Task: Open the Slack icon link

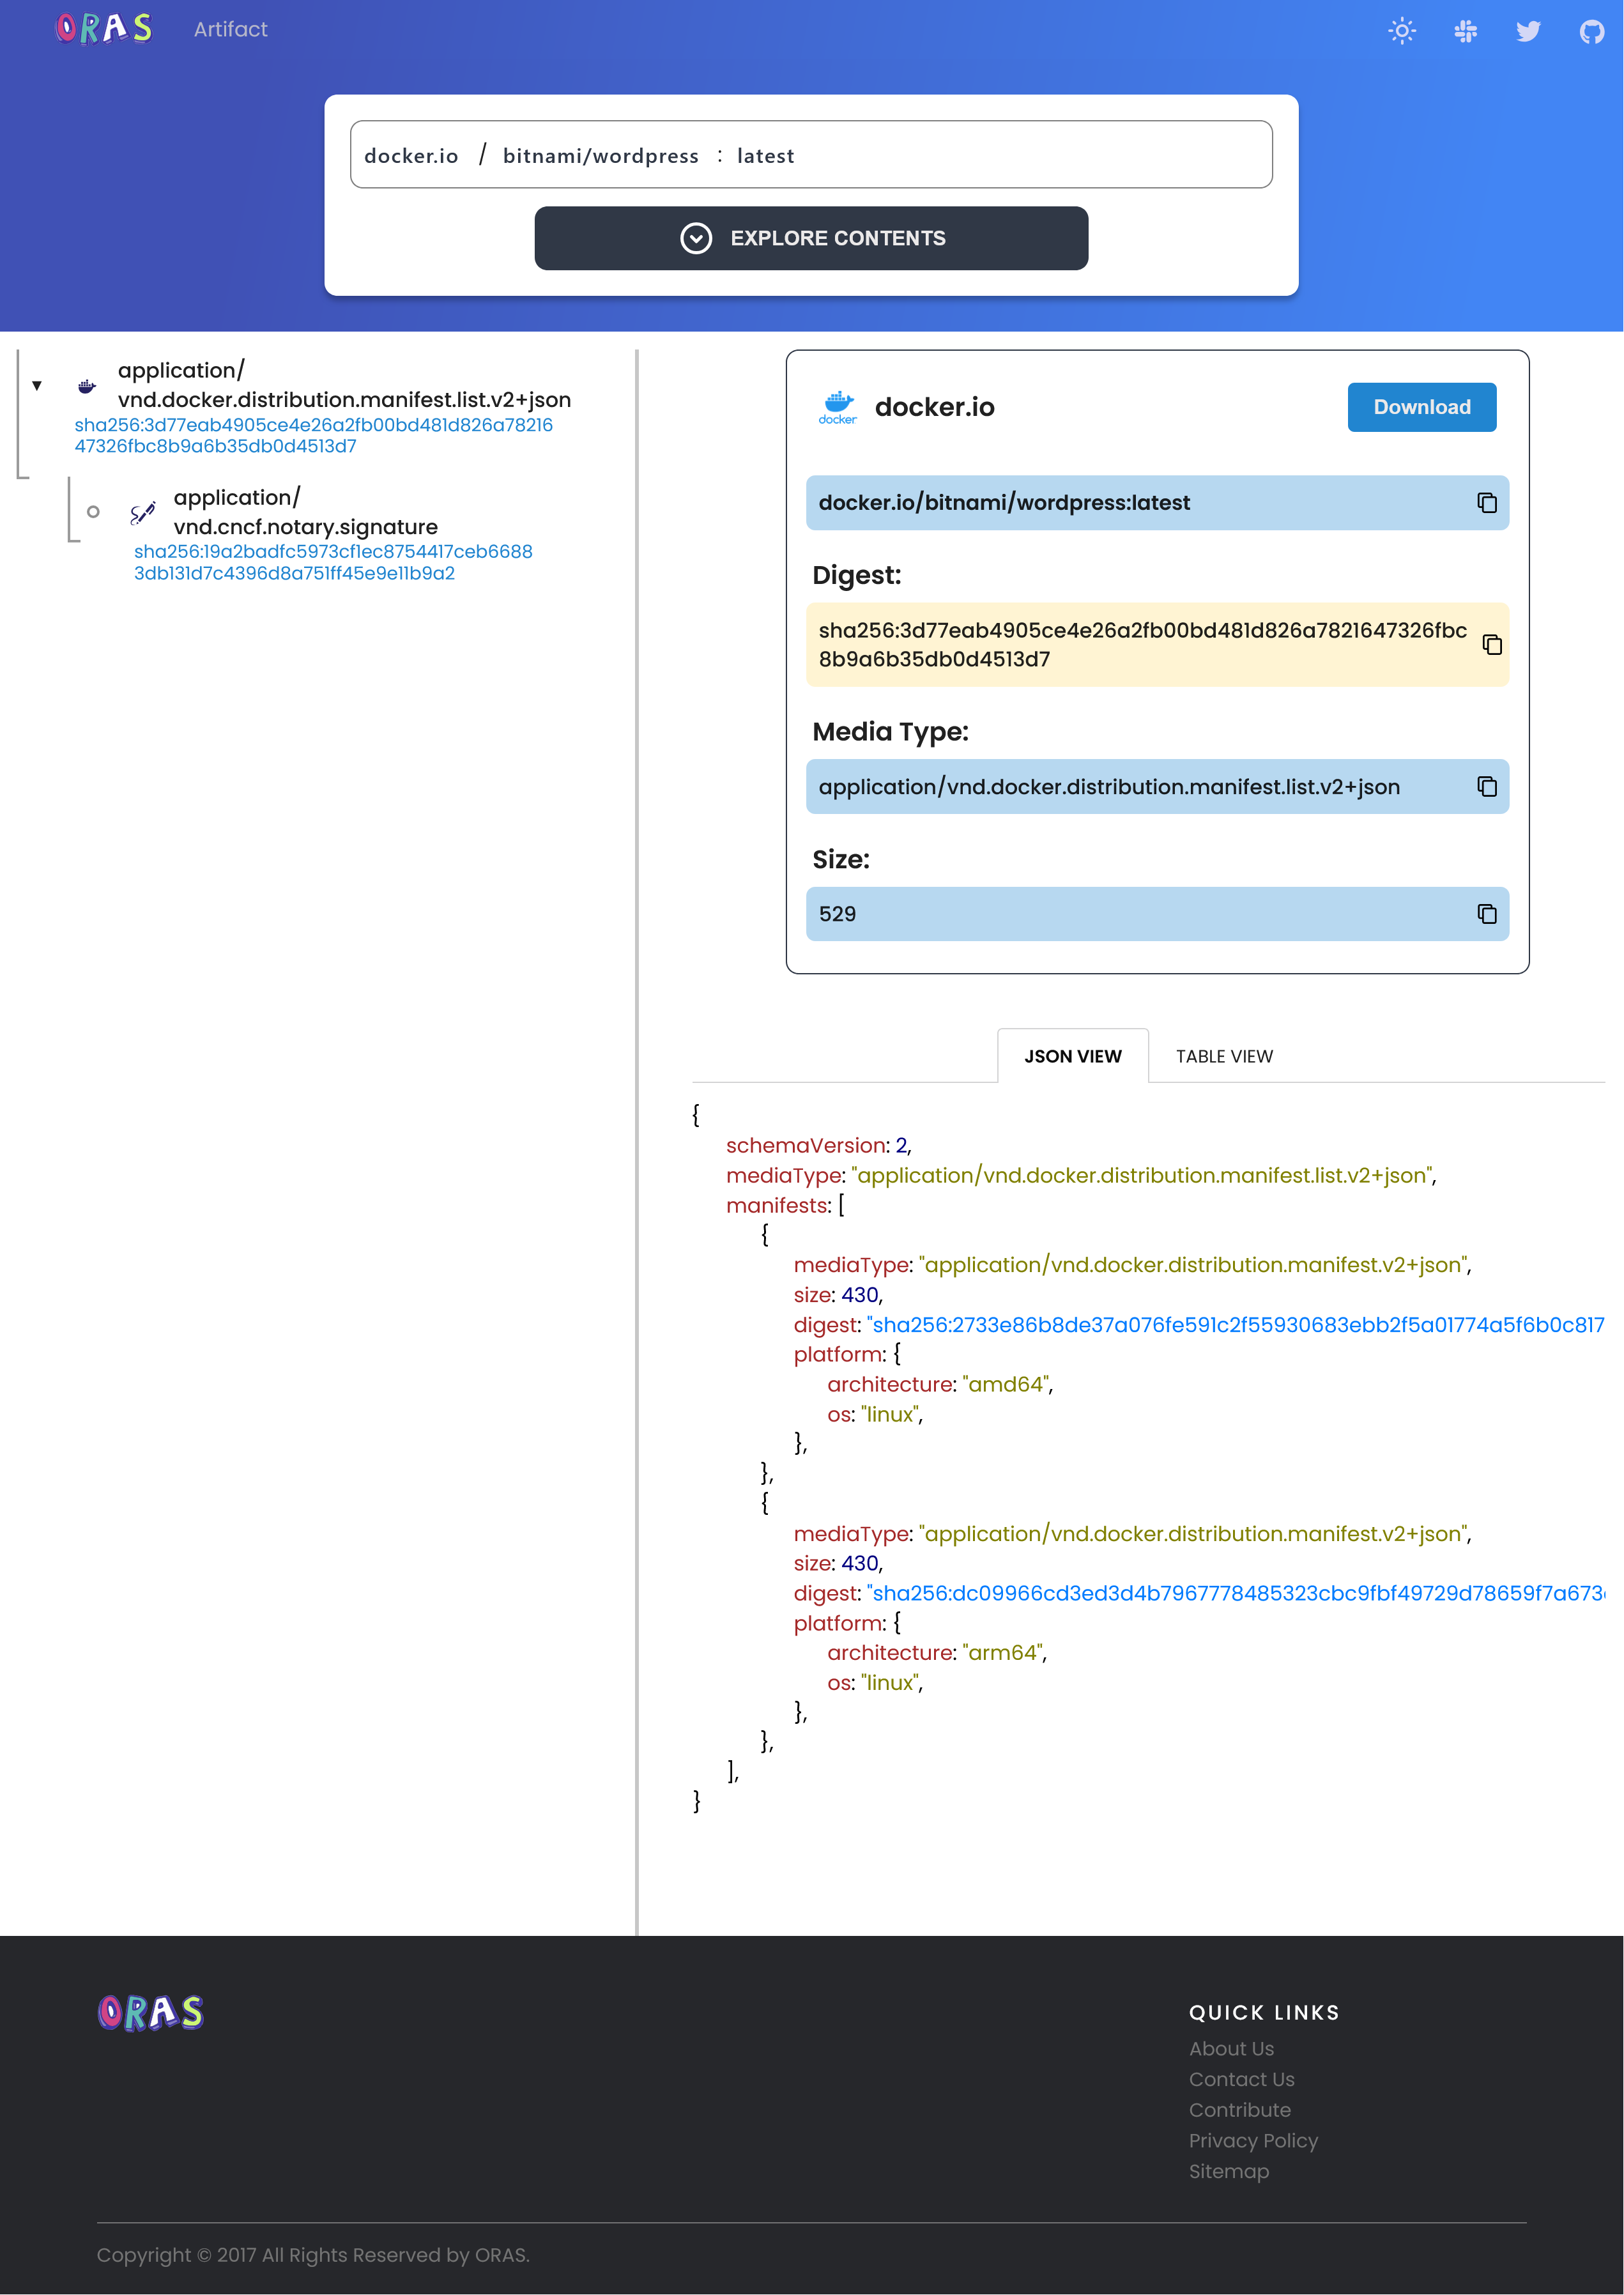Action: pyautogui.click(x=1465, y=31)
